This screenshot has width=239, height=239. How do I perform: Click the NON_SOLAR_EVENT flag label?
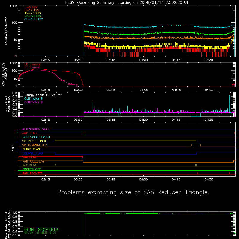pos(36,137)
